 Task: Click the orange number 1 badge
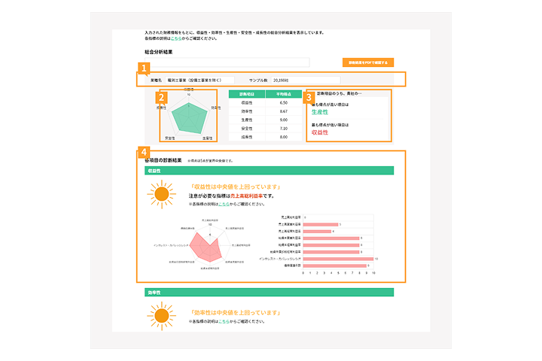(144, 68)
